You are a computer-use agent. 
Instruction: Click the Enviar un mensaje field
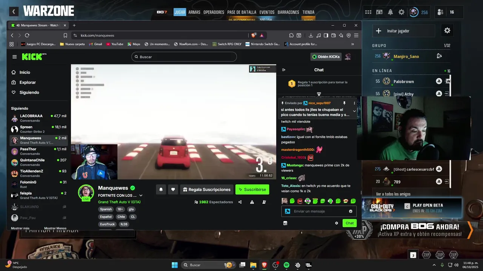click(319, 211)
